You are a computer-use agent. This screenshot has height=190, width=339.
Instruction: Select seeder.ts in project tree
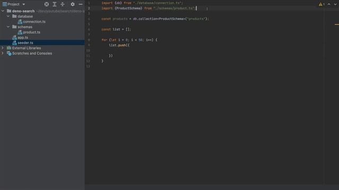[x=25, y=43]
